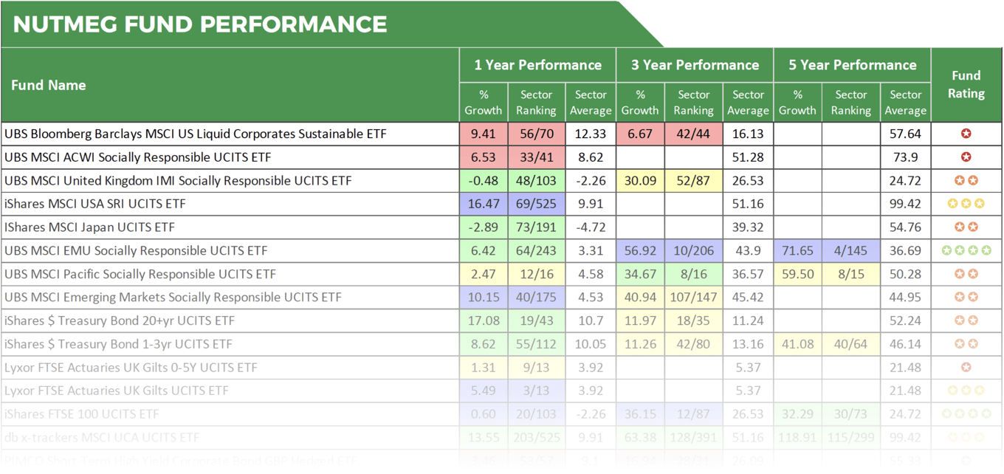This screenshot has width=1004, height=474.
Task: Select the 1 Year Performance column header
Action: 537,65
